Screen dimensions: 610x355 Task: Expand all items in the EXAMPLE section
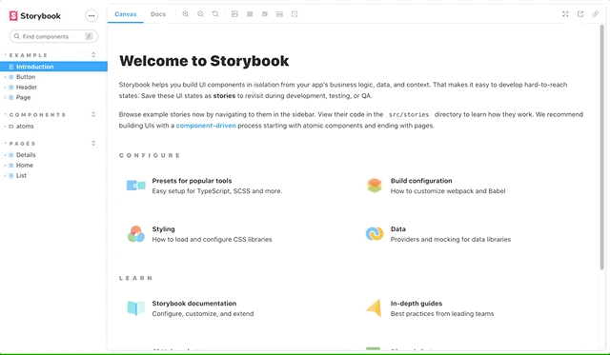93,55
